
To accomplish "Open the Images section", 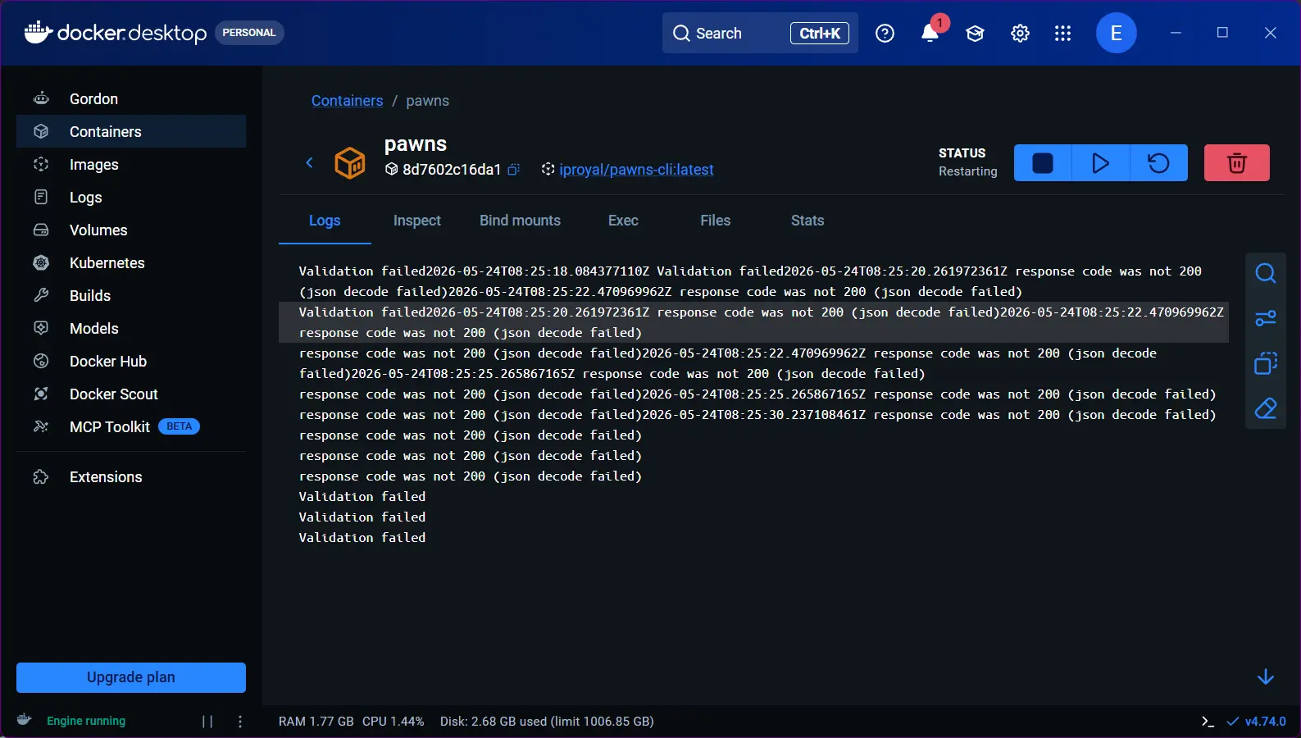I will (131, 164).
